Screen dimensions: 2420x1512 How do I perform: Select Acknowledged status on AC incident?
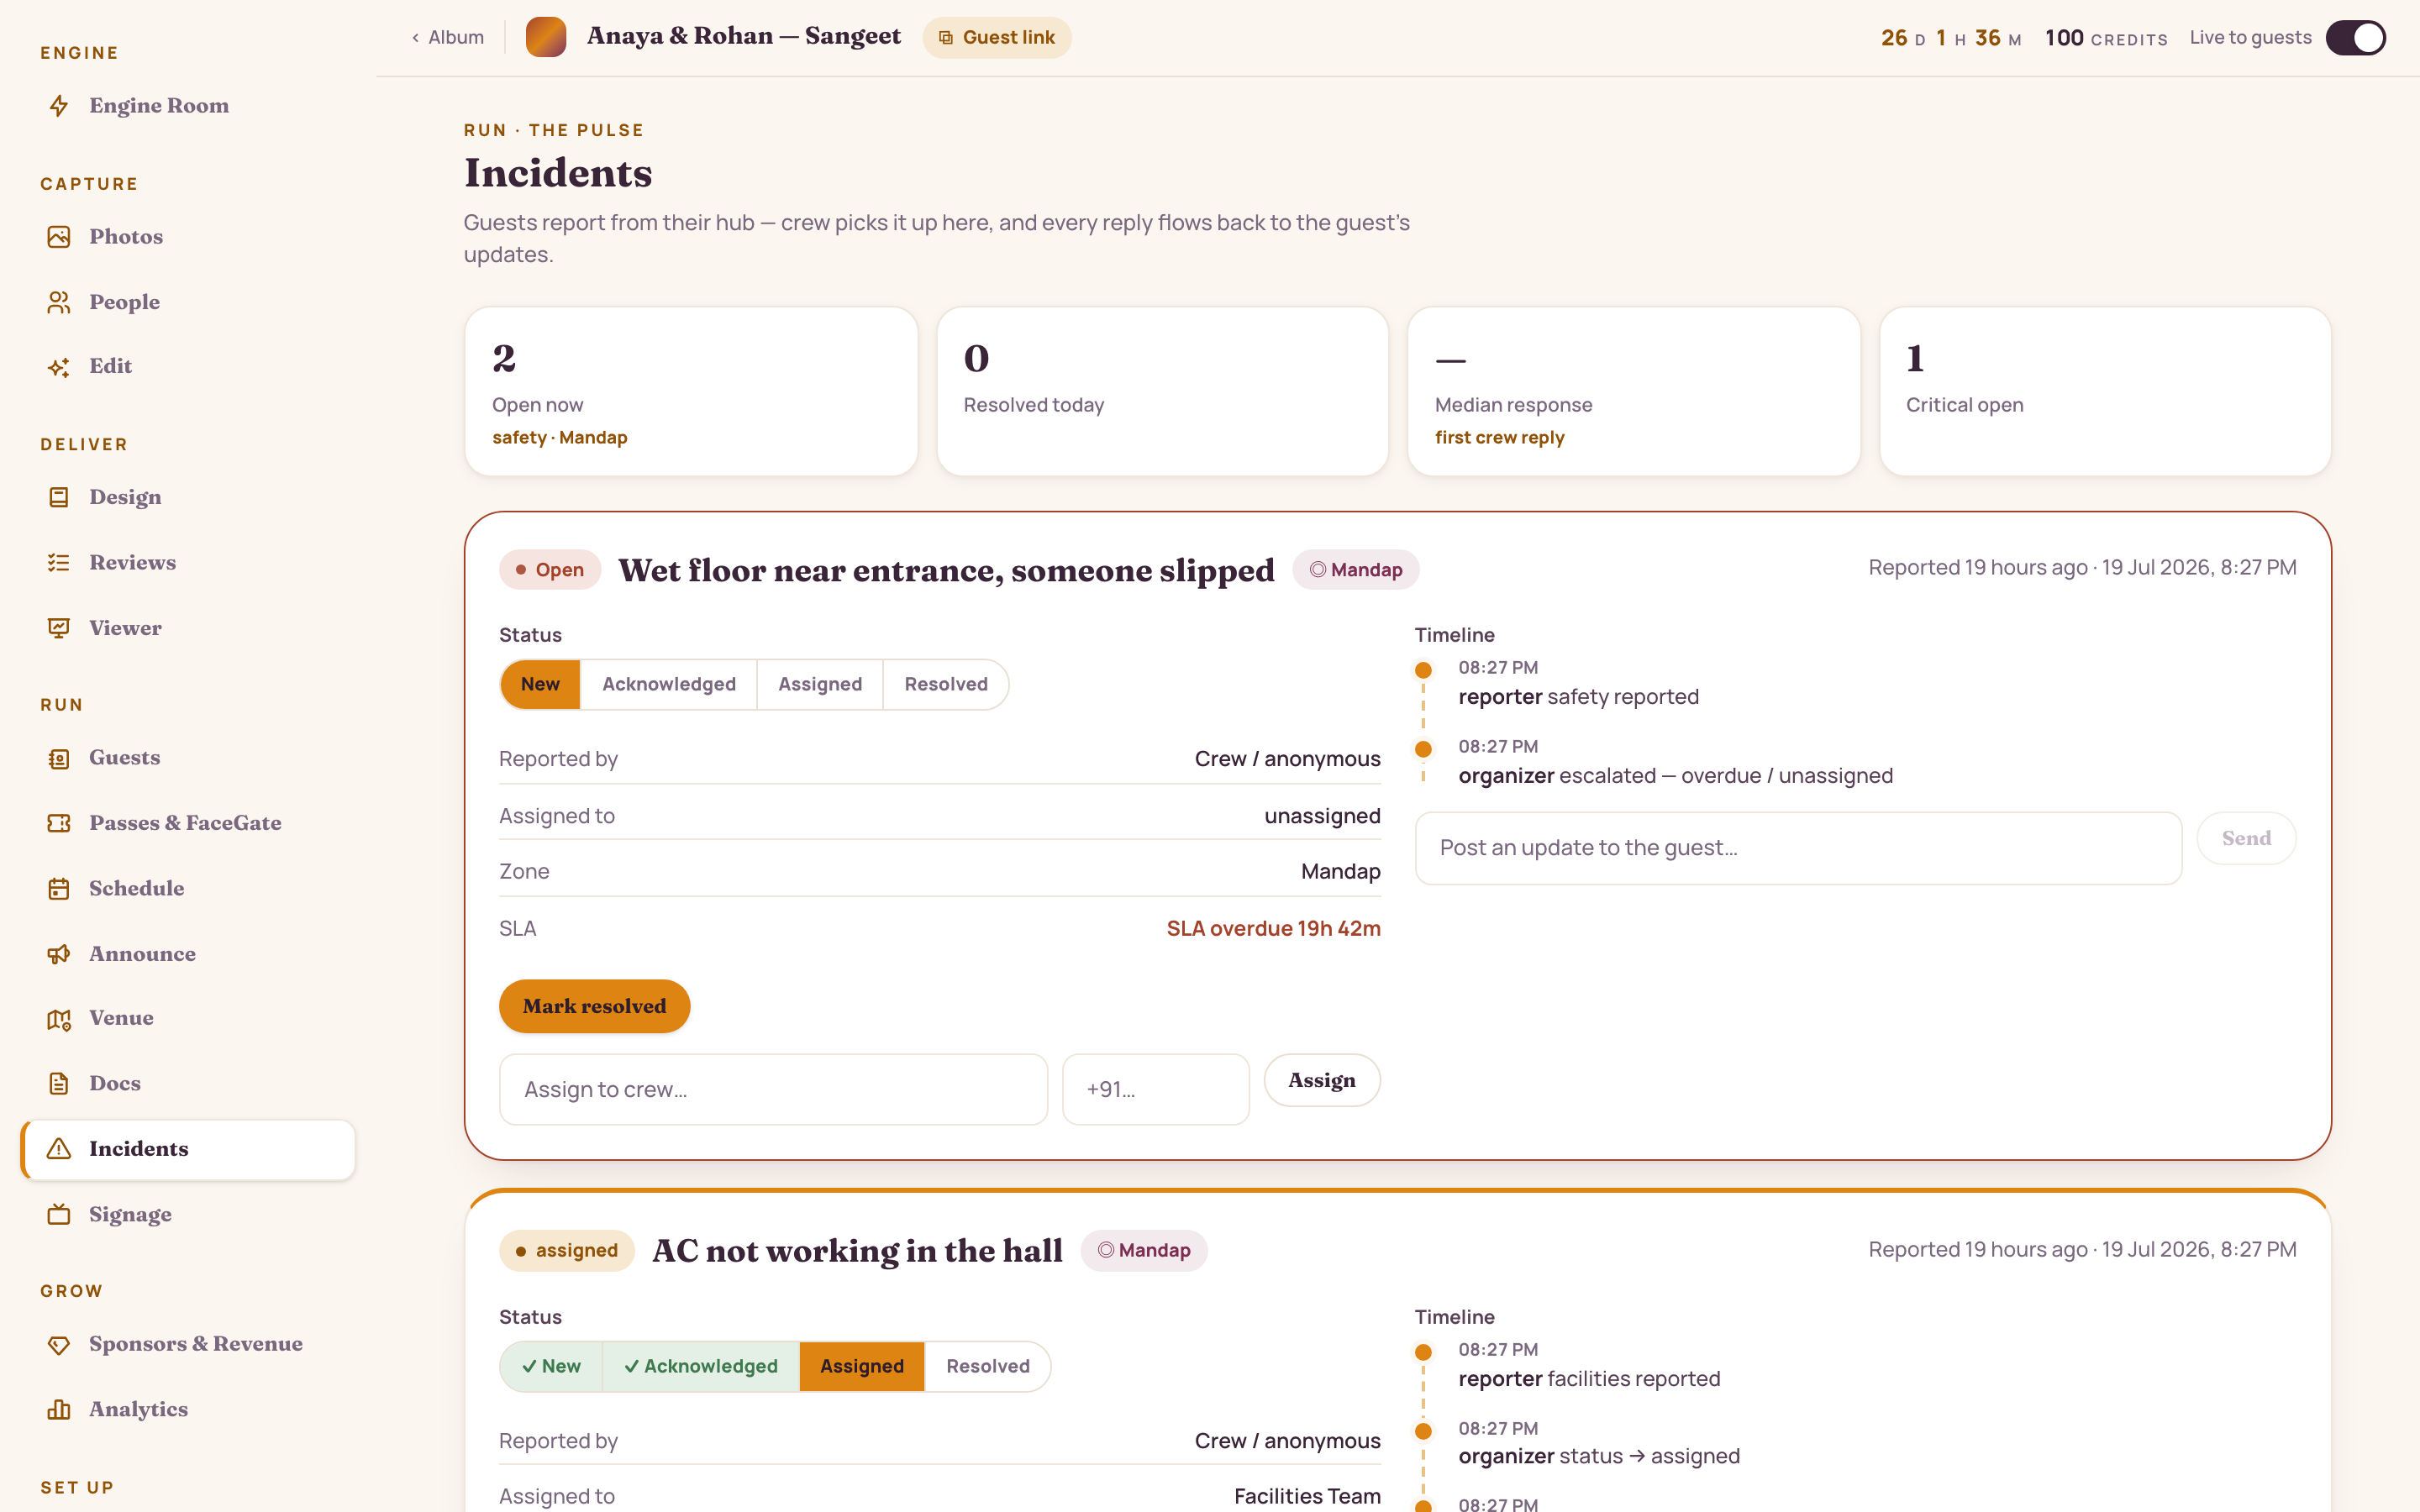click(701, 1366)
